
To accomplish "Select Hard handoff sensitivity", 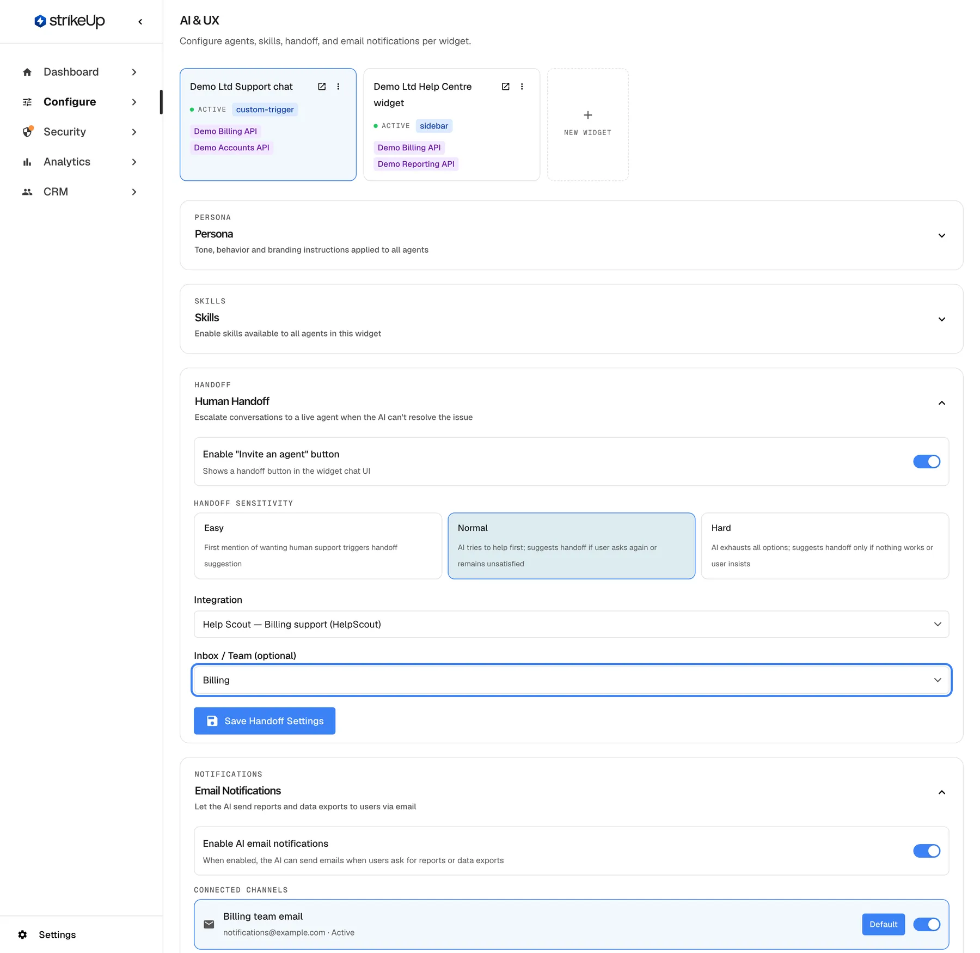I will (825, 546).
